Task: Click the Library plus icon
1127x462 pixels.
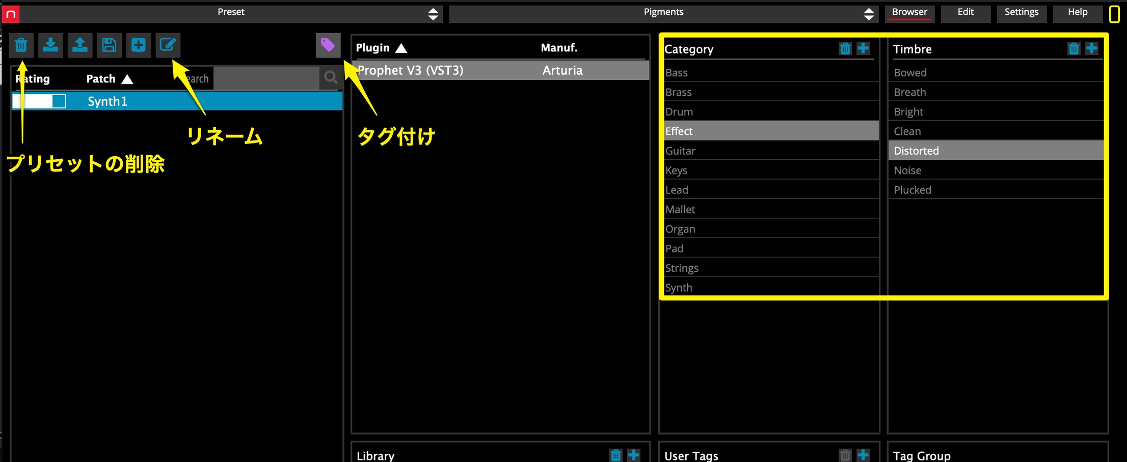Action: (634, 455)
